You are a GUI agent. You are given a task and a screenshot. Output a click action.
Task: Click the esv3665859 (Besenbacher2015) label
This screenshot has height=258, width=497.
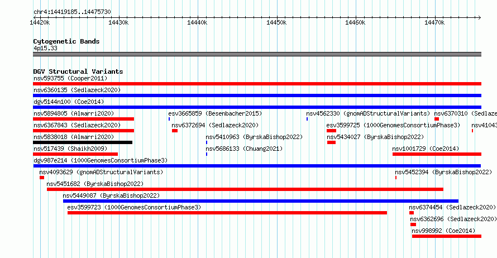pos(215,113)
